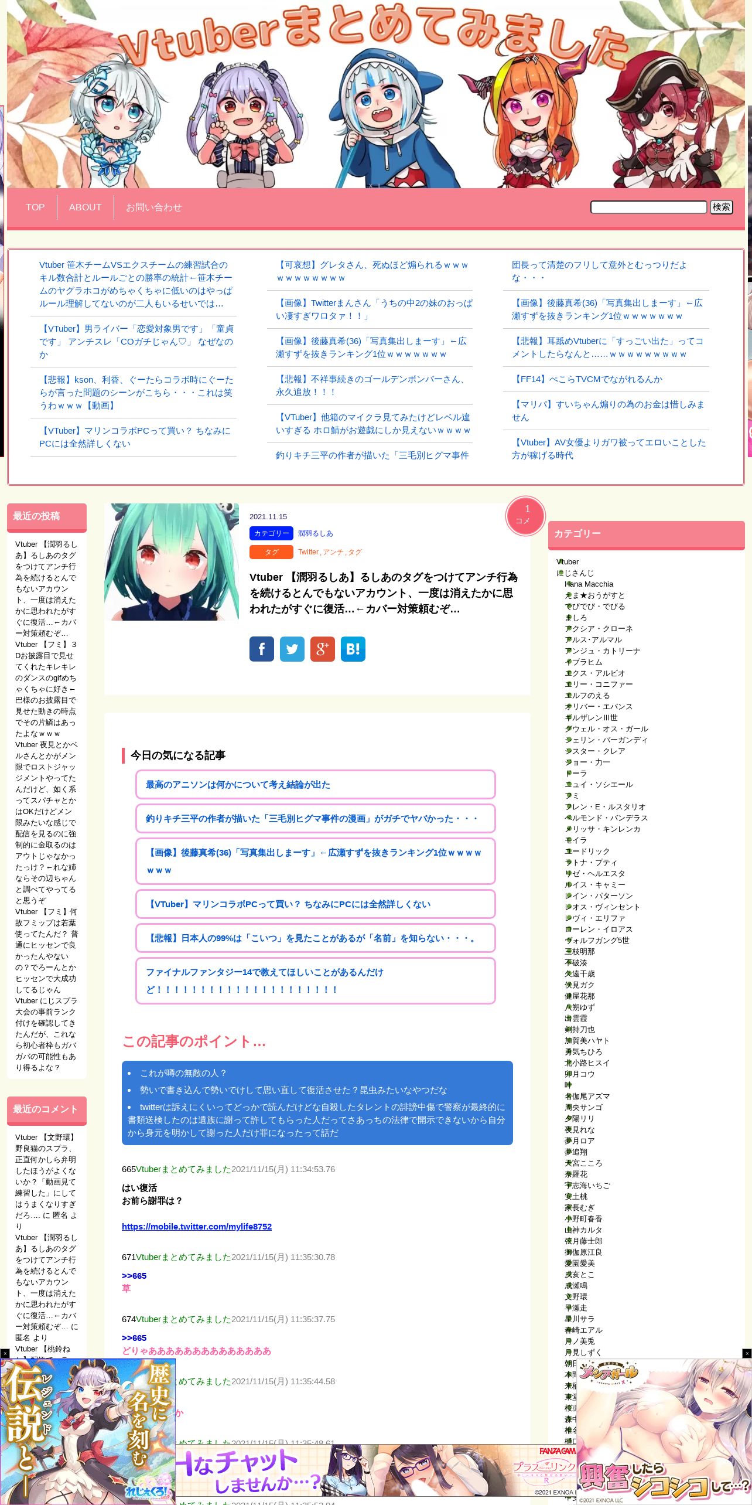This screenshot has width=752, height=1505.
Task: Open ファイナルファンタジー14 article link
Action: (x=315, y=980)
